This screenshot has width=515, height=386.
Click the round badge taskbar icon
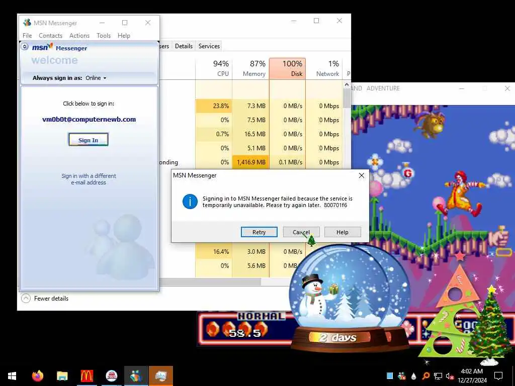(x=112, y=376)
